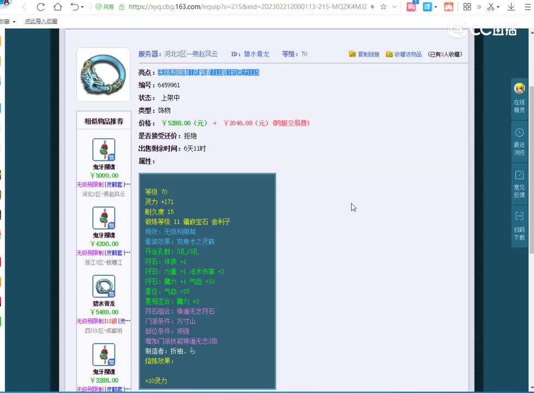Reload the page with refresh icon
The height and width of the screenshot is (393, 534).
tap(40, 7)
